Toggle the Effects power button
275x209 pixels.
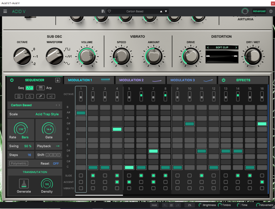223,80
